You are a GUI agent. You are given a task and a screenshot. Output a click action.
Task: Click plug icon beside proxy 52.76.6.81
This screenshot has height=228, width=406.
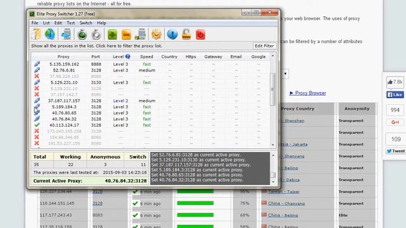point(37,70)
